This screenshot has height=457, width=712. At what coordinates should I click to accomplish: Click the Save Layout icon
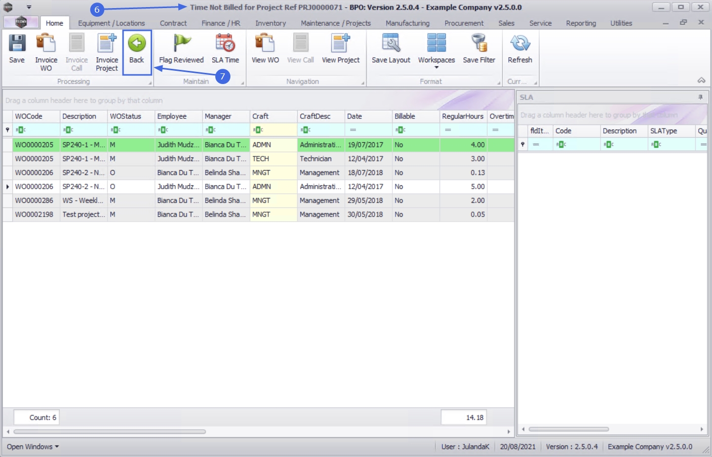pos(391,44)
